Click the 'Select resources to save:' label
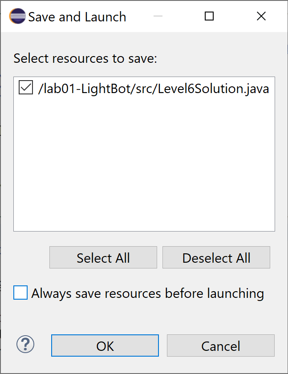288x374 pixels. click(85, 58)
